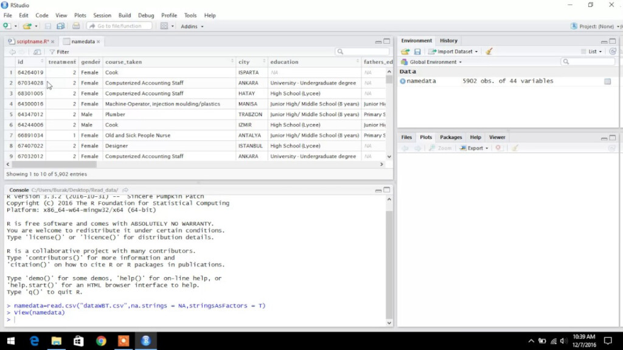Screen dimensions: 623x350
Task: Sort by the education column header
Action: pos(315,62)
